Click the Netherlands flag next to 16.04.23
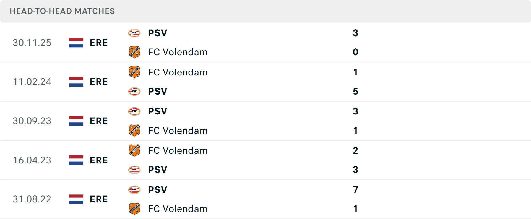The height and width of the screenshot is (219, 531). pos(76,160)
